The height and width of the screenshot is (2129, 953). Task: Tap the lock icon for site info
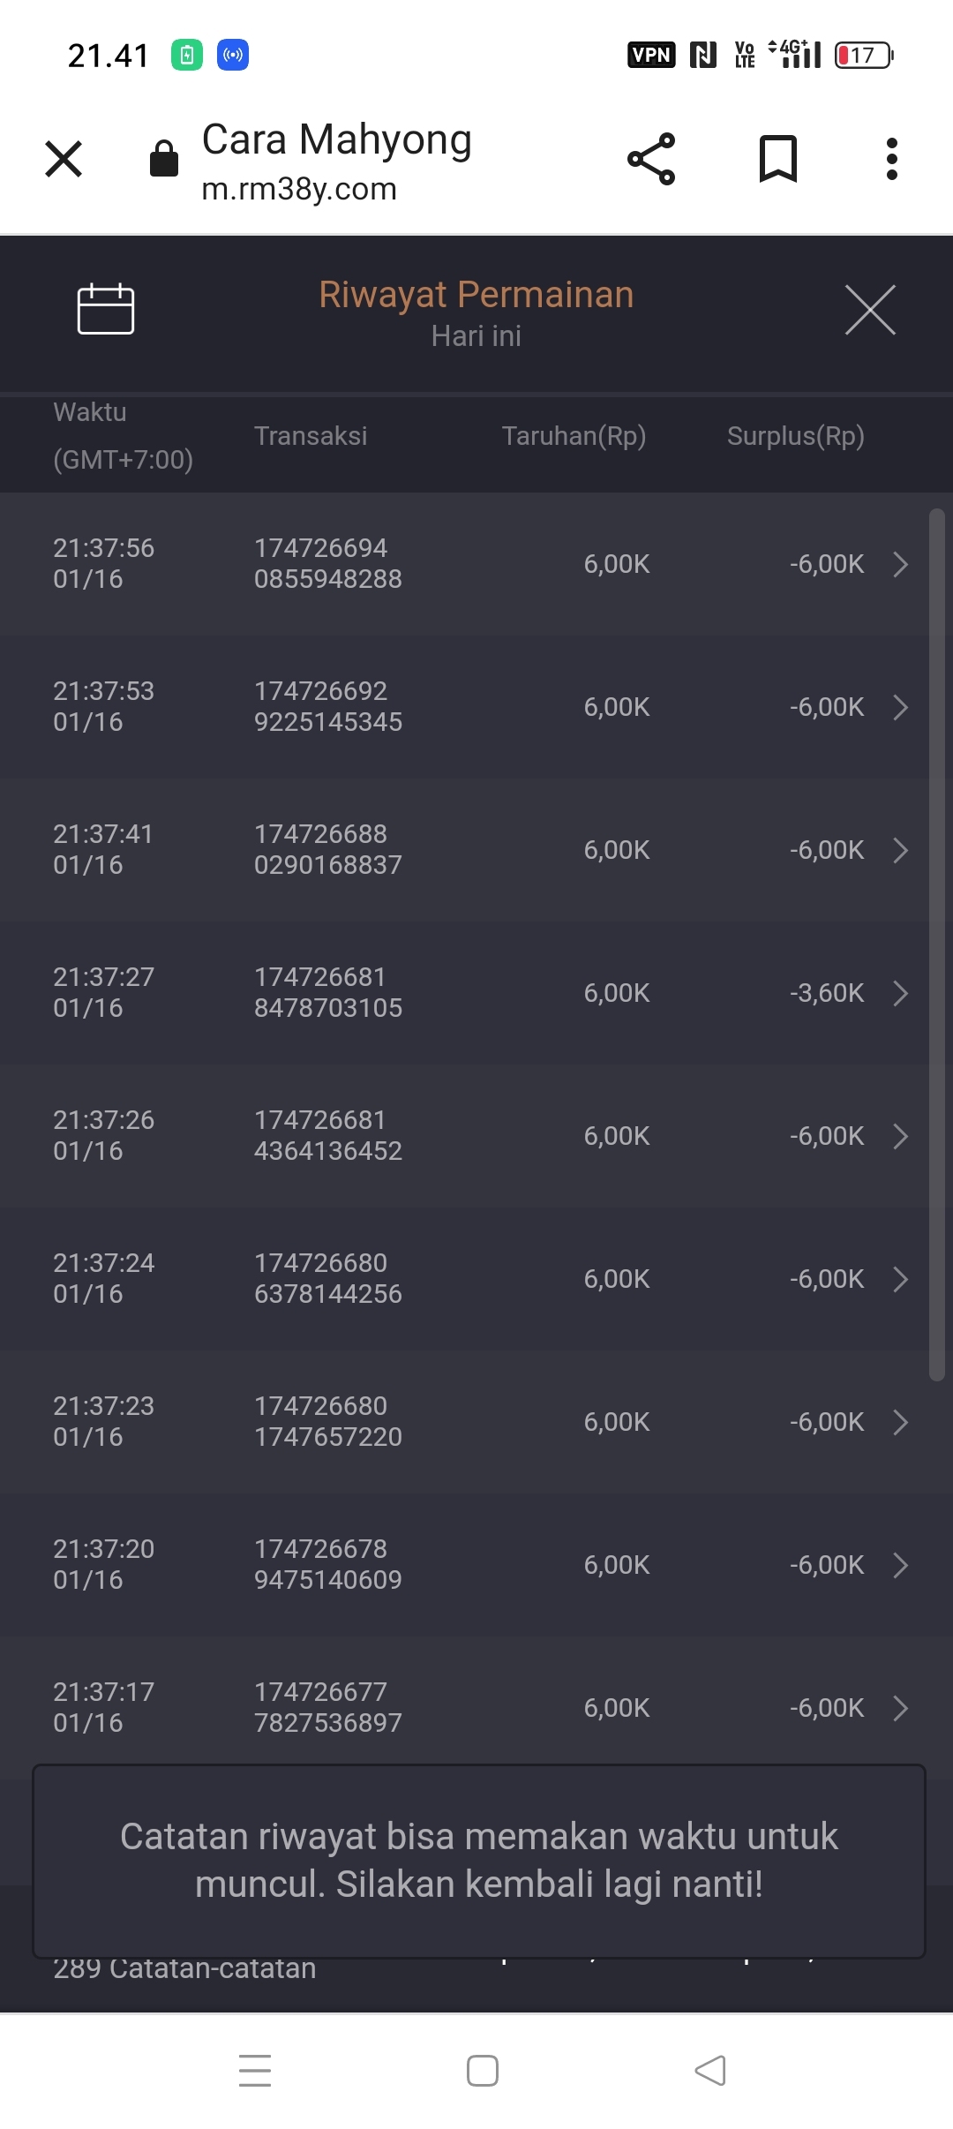[164, 159]
